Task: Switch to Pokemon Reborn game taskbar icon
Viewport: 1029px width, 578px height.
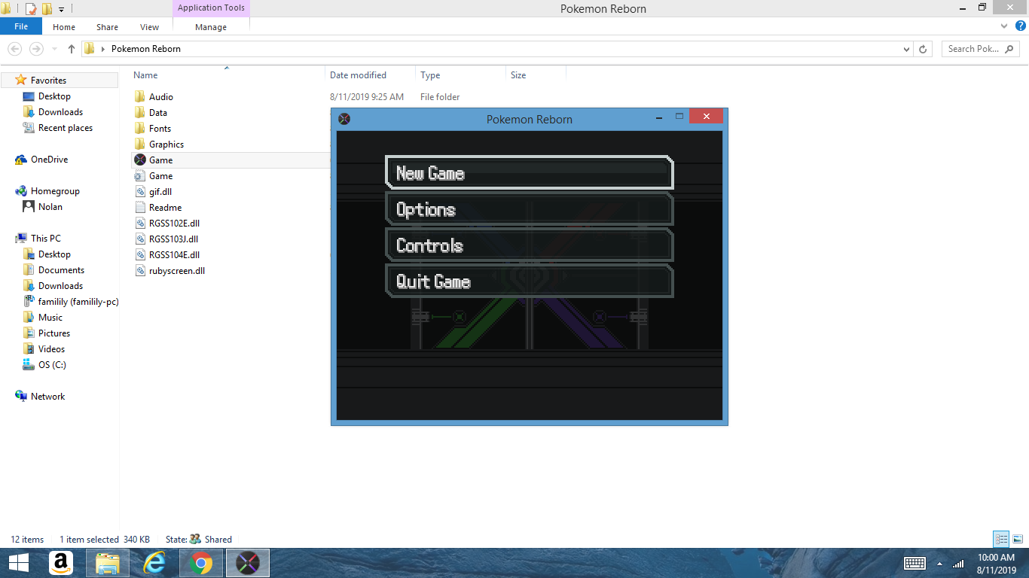Action: click(248, 563)
